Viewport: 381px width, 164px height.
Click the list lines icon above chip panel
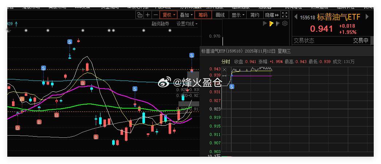point(265,24)
